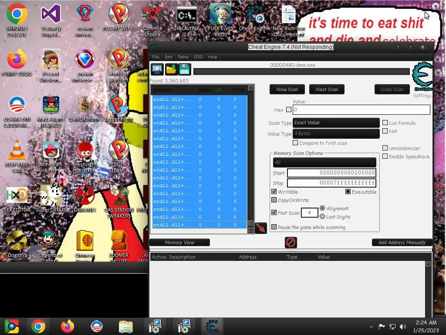
Task: Open the Value Type 4 Bytes dropdown
Action: (x=336, y=133)
